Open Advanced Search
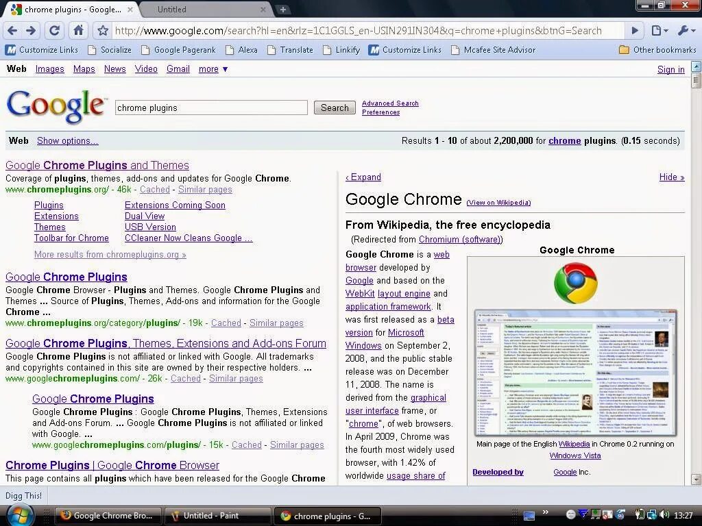The image size is (702, 526). [x=390, y=103]
